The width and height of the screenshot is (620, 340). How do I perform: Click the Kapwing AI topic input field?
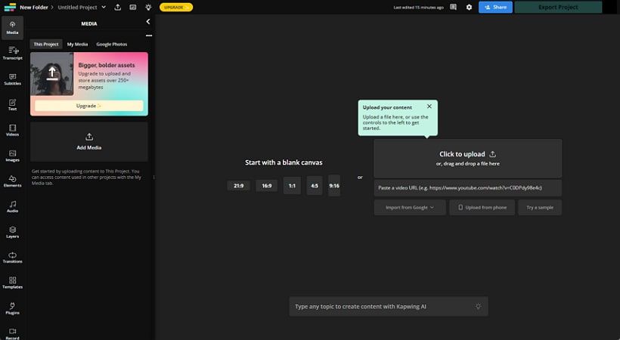pyautogui.click(x=382, y=307)
